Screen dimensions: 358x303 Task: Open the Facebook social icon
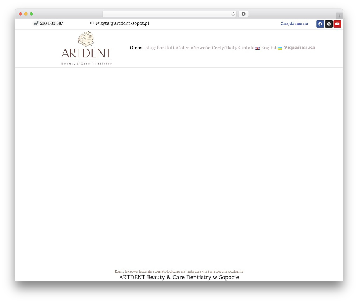[x=320, y=24]
